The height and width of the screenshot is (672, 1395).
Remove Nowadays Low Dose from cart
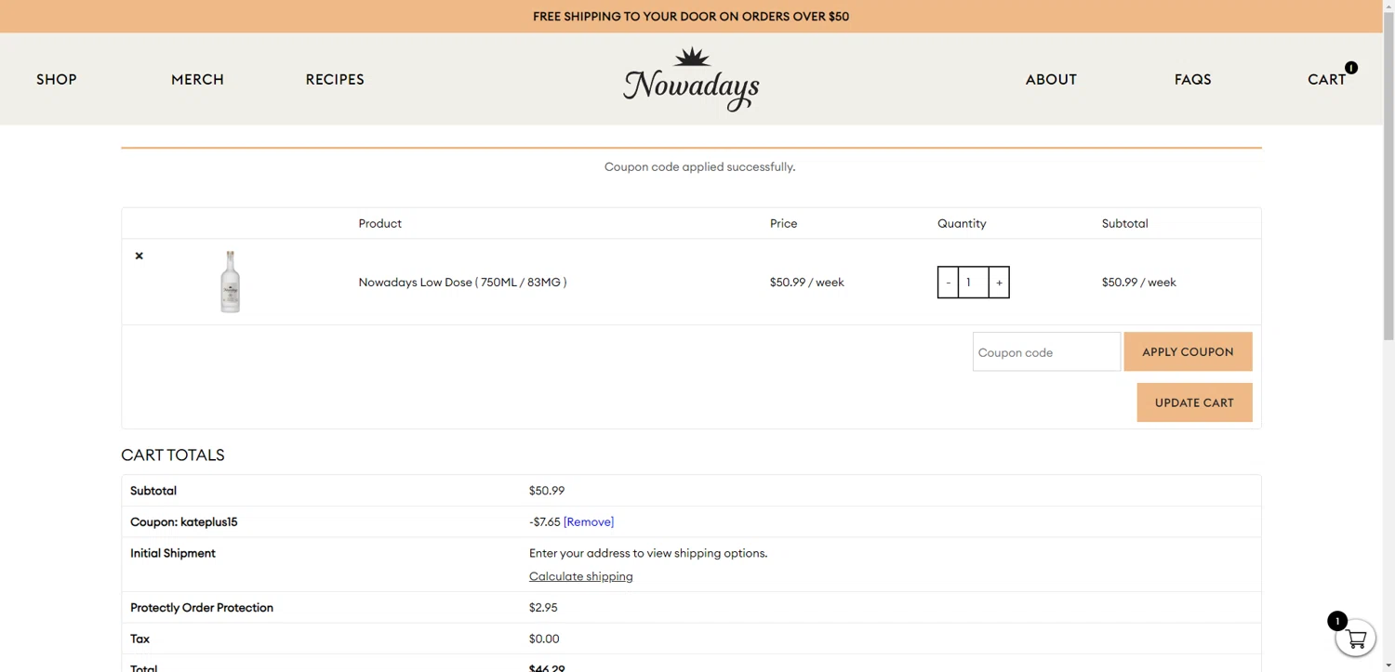139,256
